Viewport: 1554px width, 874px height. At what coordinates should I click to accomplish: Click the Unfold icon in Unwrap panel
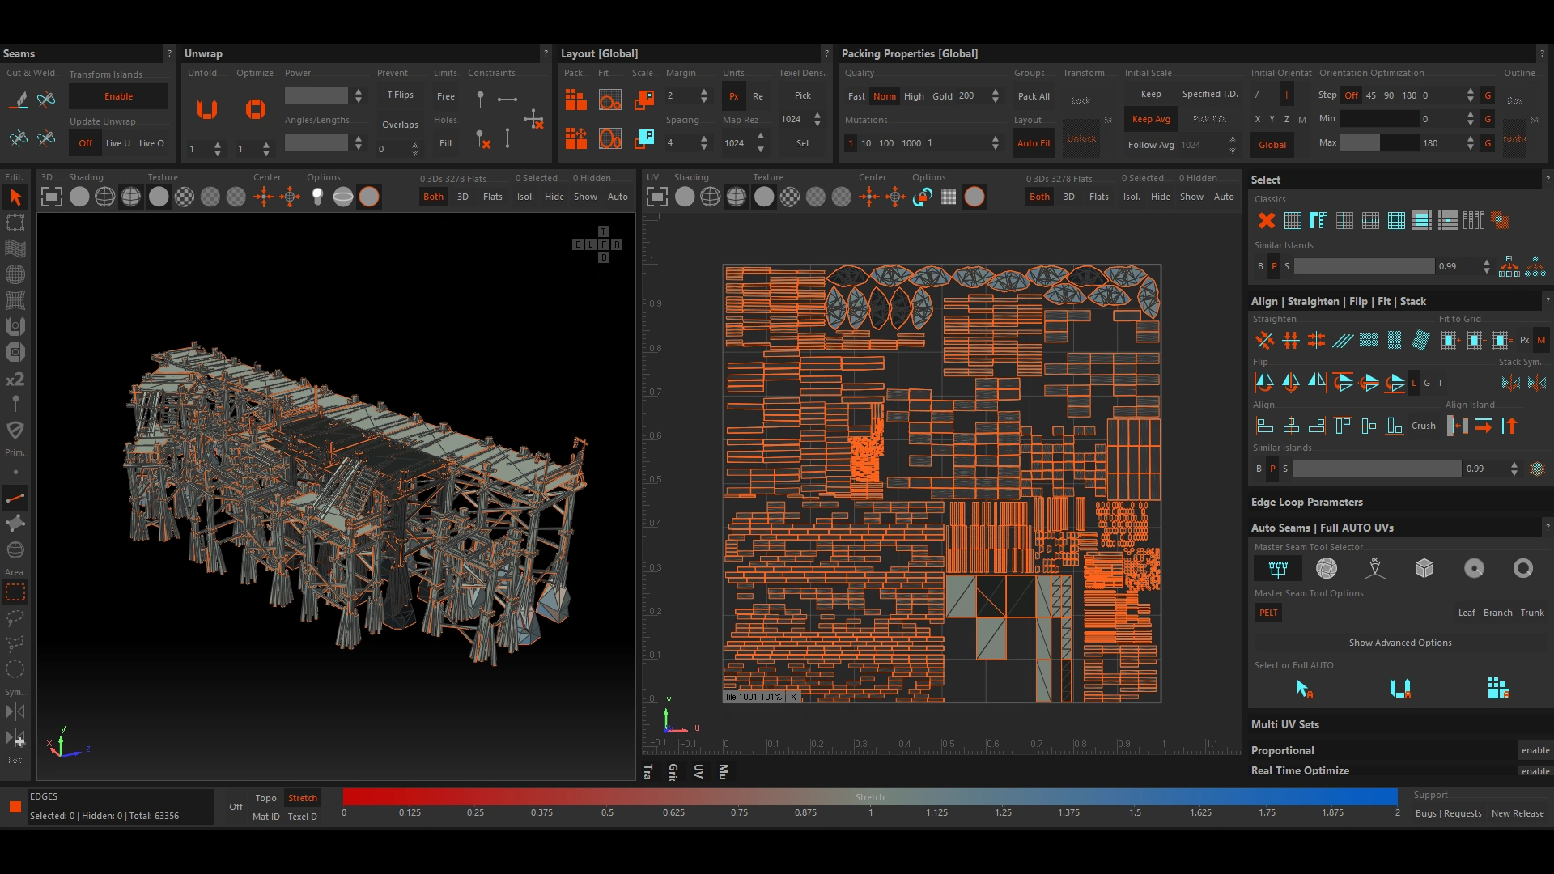(x=207, y=109)
